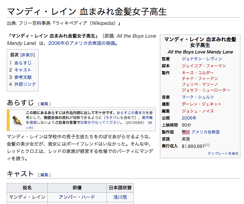Open composer マーク・シュルツ link

click(x=198, y=97)
